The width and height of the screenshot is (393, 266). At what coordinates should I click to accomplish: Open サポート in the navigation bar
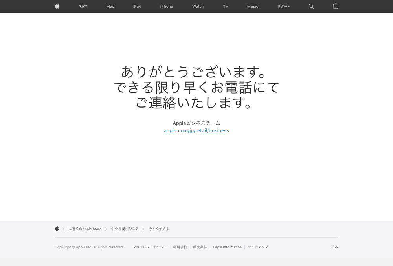[283, 7]
